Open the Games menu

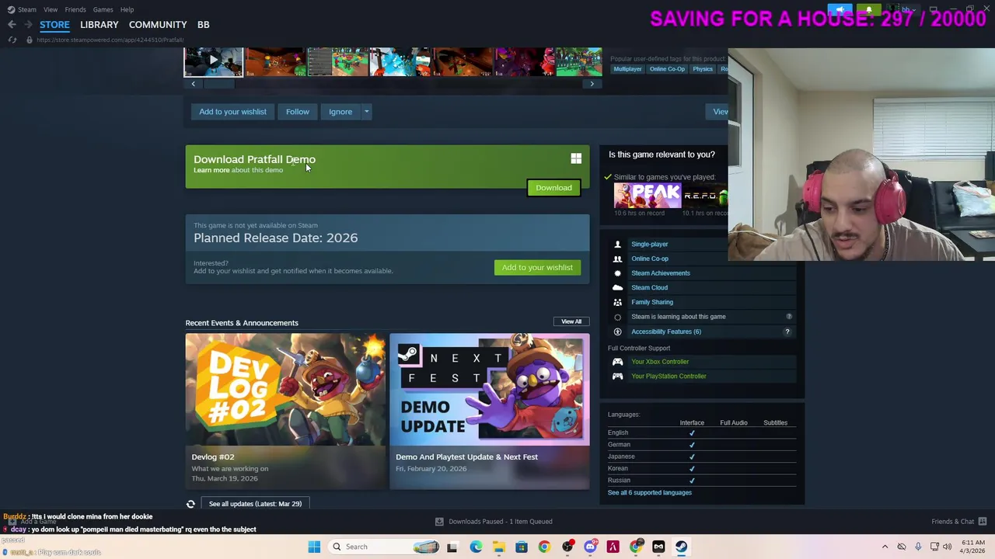103,9
